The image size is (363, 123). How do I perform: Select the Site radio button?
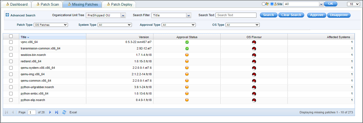coord(272,4)
